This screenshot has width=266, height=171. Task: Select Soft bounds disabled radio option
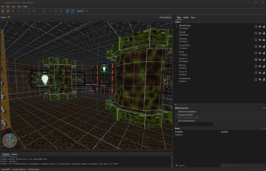[177, 111]
